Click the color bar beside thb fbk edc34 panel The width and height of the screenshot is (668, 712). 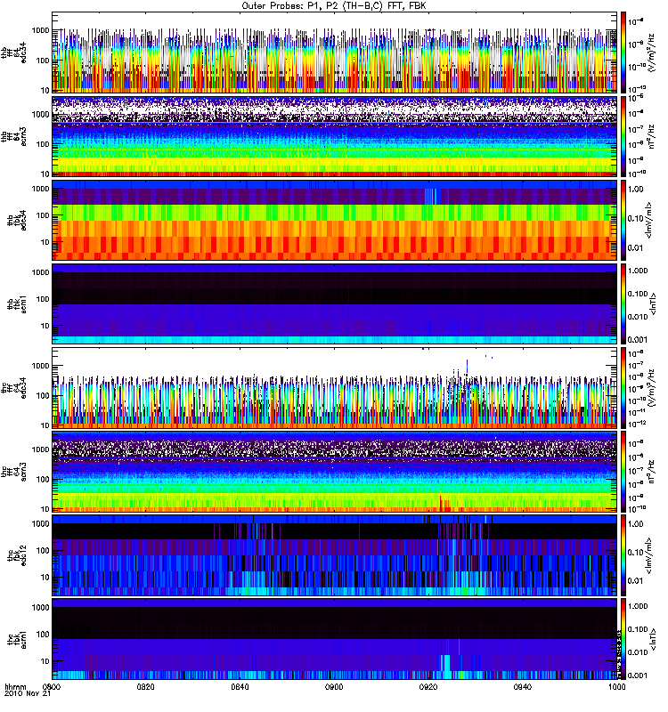coord(625,221)
